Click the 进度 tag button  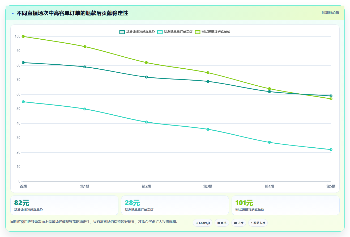pos(239,223)
